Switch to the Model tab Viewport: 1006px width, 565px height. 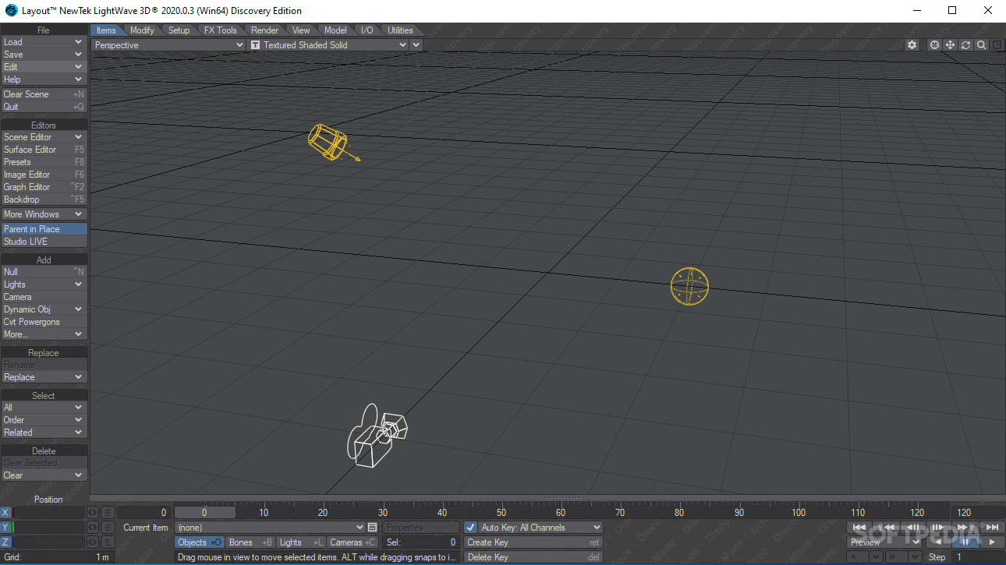(x=335, y=30)
